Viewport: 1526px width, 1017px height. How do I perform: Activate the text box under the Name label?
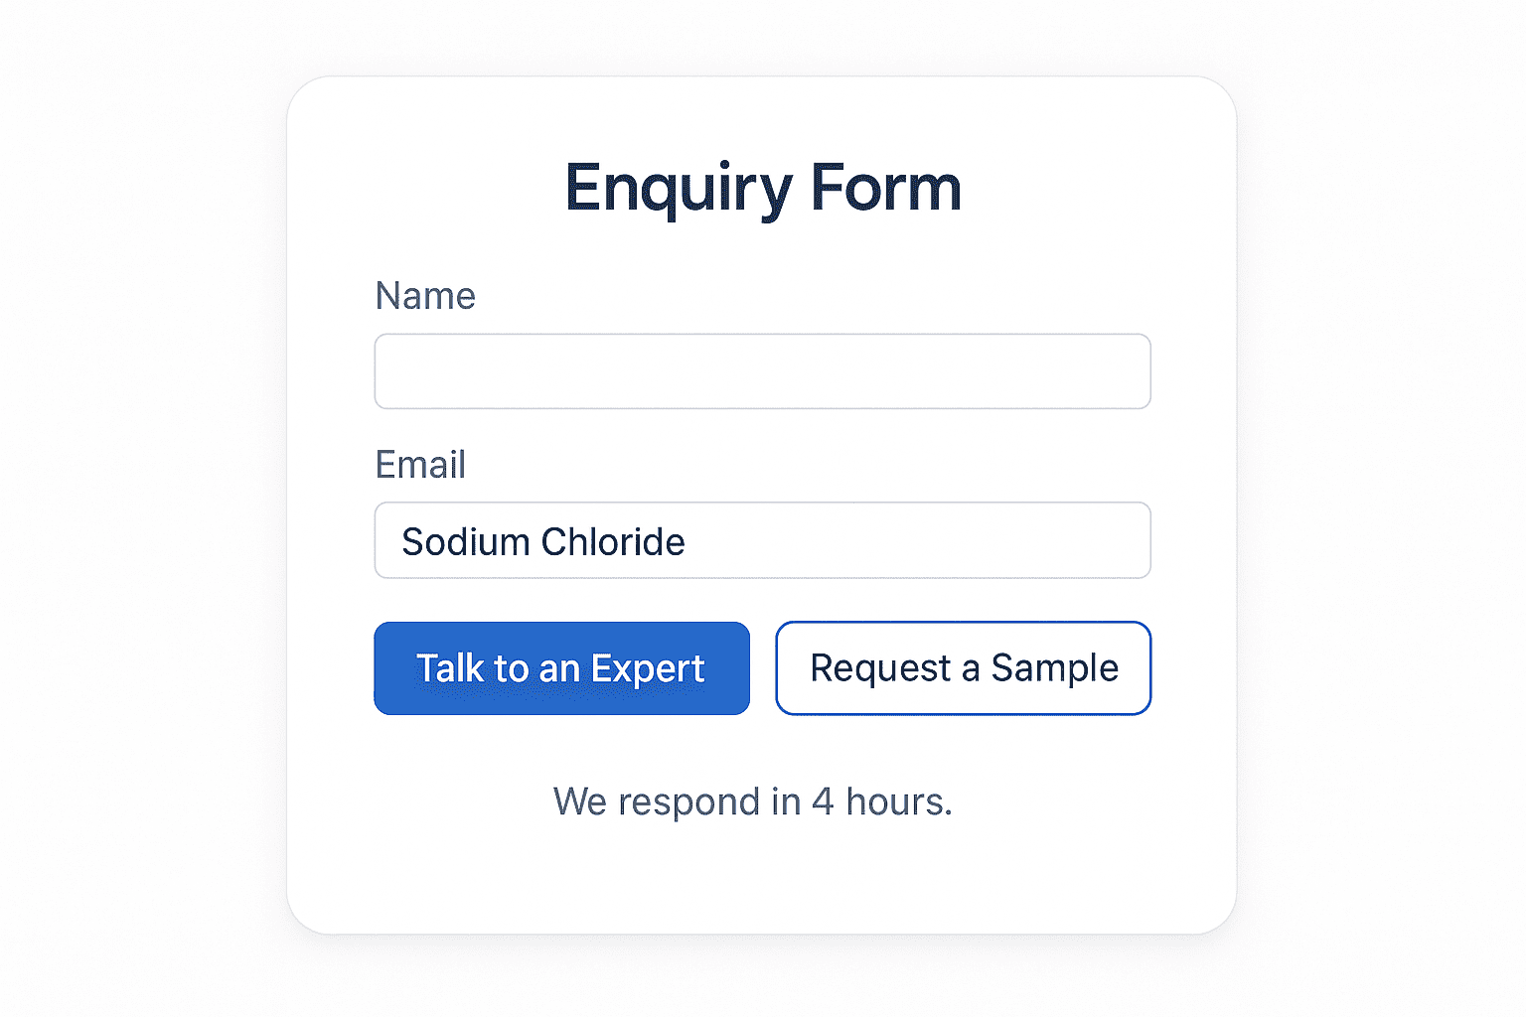[762, 371]
